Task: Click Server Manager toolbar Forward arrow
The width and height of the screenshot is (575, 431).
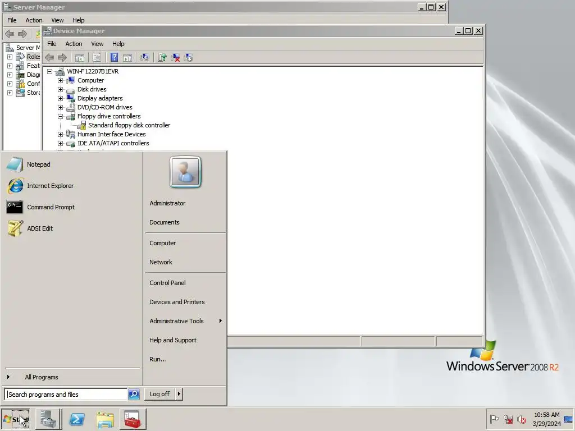Action: tap(22, 34)
